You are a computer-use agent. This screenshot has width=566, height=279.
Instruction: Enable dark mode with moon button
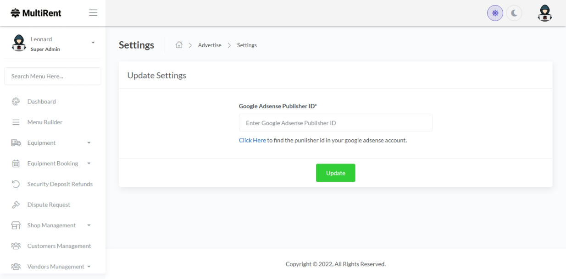514,13
